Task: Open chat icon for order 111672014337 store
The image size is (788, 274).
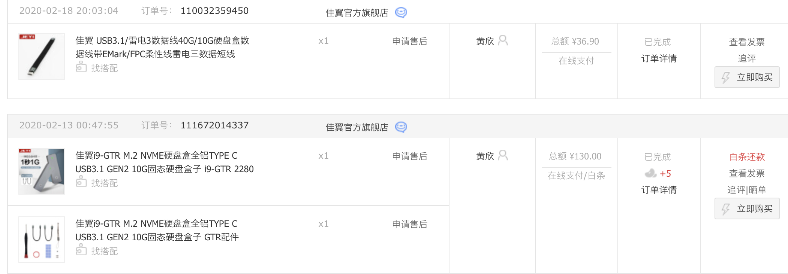Action: [x=401, y=127]
